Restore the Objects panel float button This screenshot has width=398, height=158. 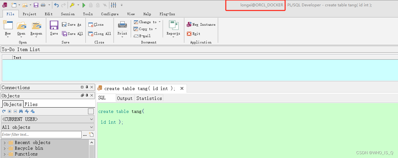click(x=82, y=95)
